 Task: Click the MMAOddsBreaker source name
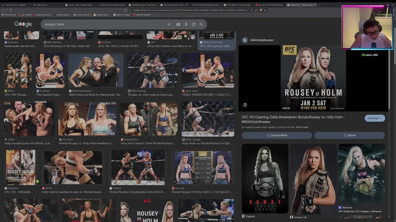(x=262, y=40)
